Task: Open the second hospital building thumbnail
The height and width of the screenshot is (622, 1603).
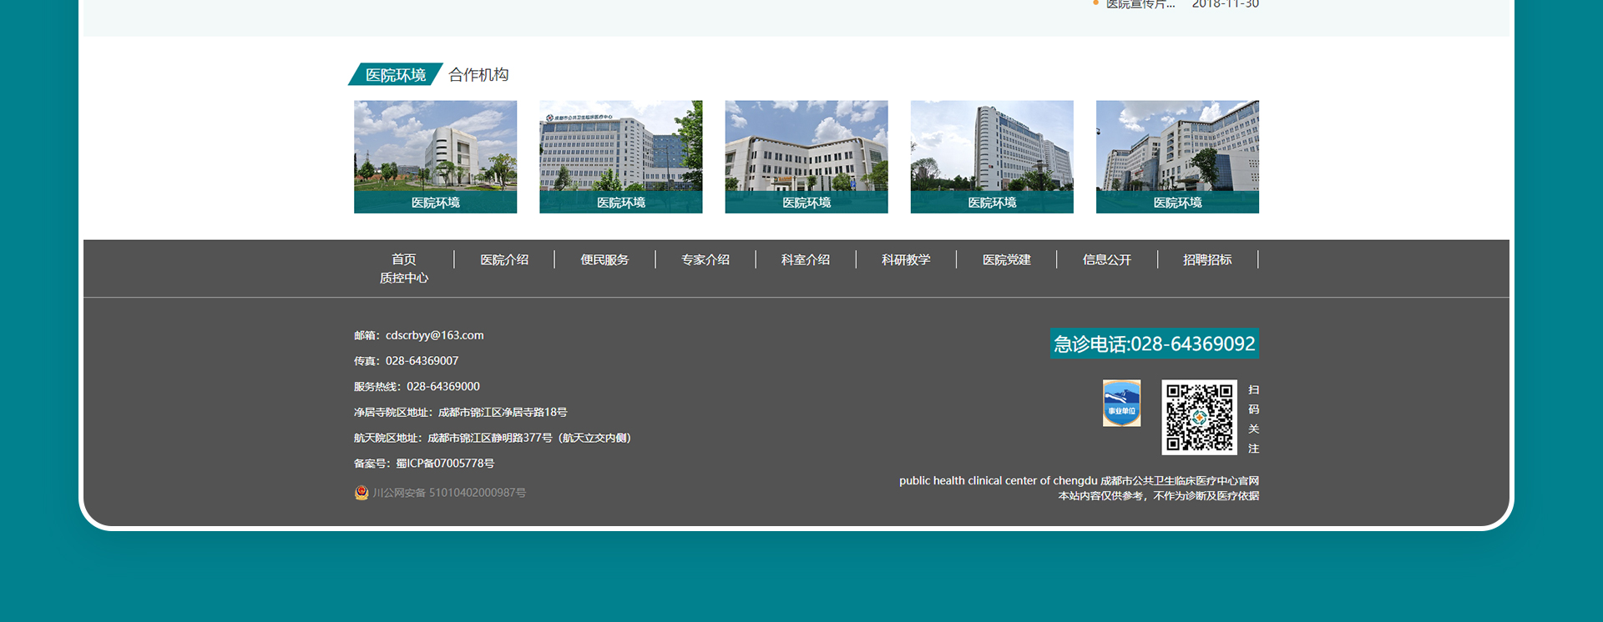Action: (620, 156)
